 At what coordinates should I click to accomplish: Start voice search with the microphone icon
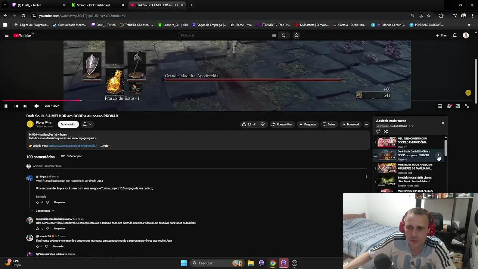click(297, 35)
